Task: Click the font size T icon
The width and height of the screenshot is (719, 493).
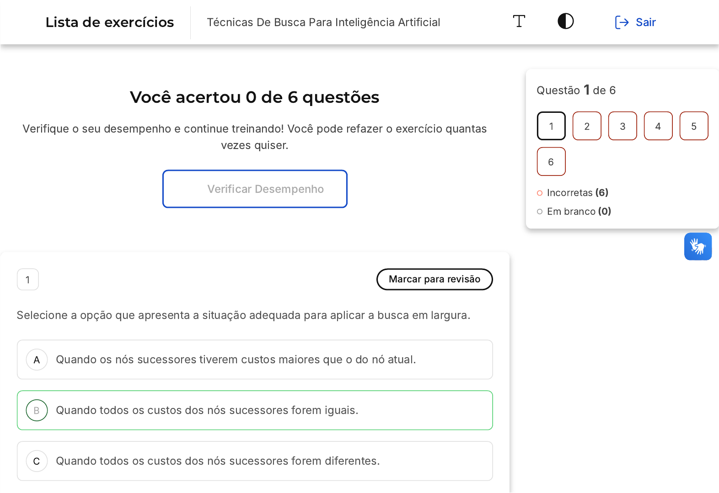Action: (x=519, y=21)
